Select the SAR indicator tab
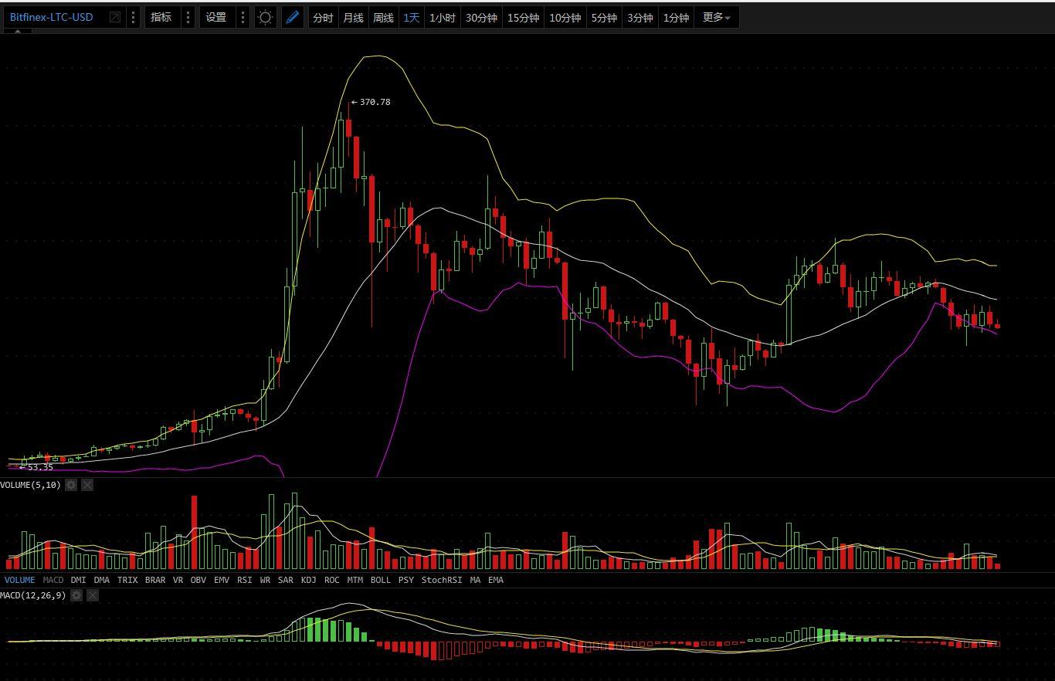1055x681 pixels. click(286, 580)
